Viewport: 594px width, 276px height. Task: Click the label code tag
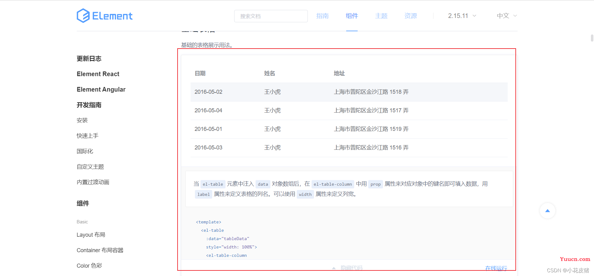tap(204, 194)
